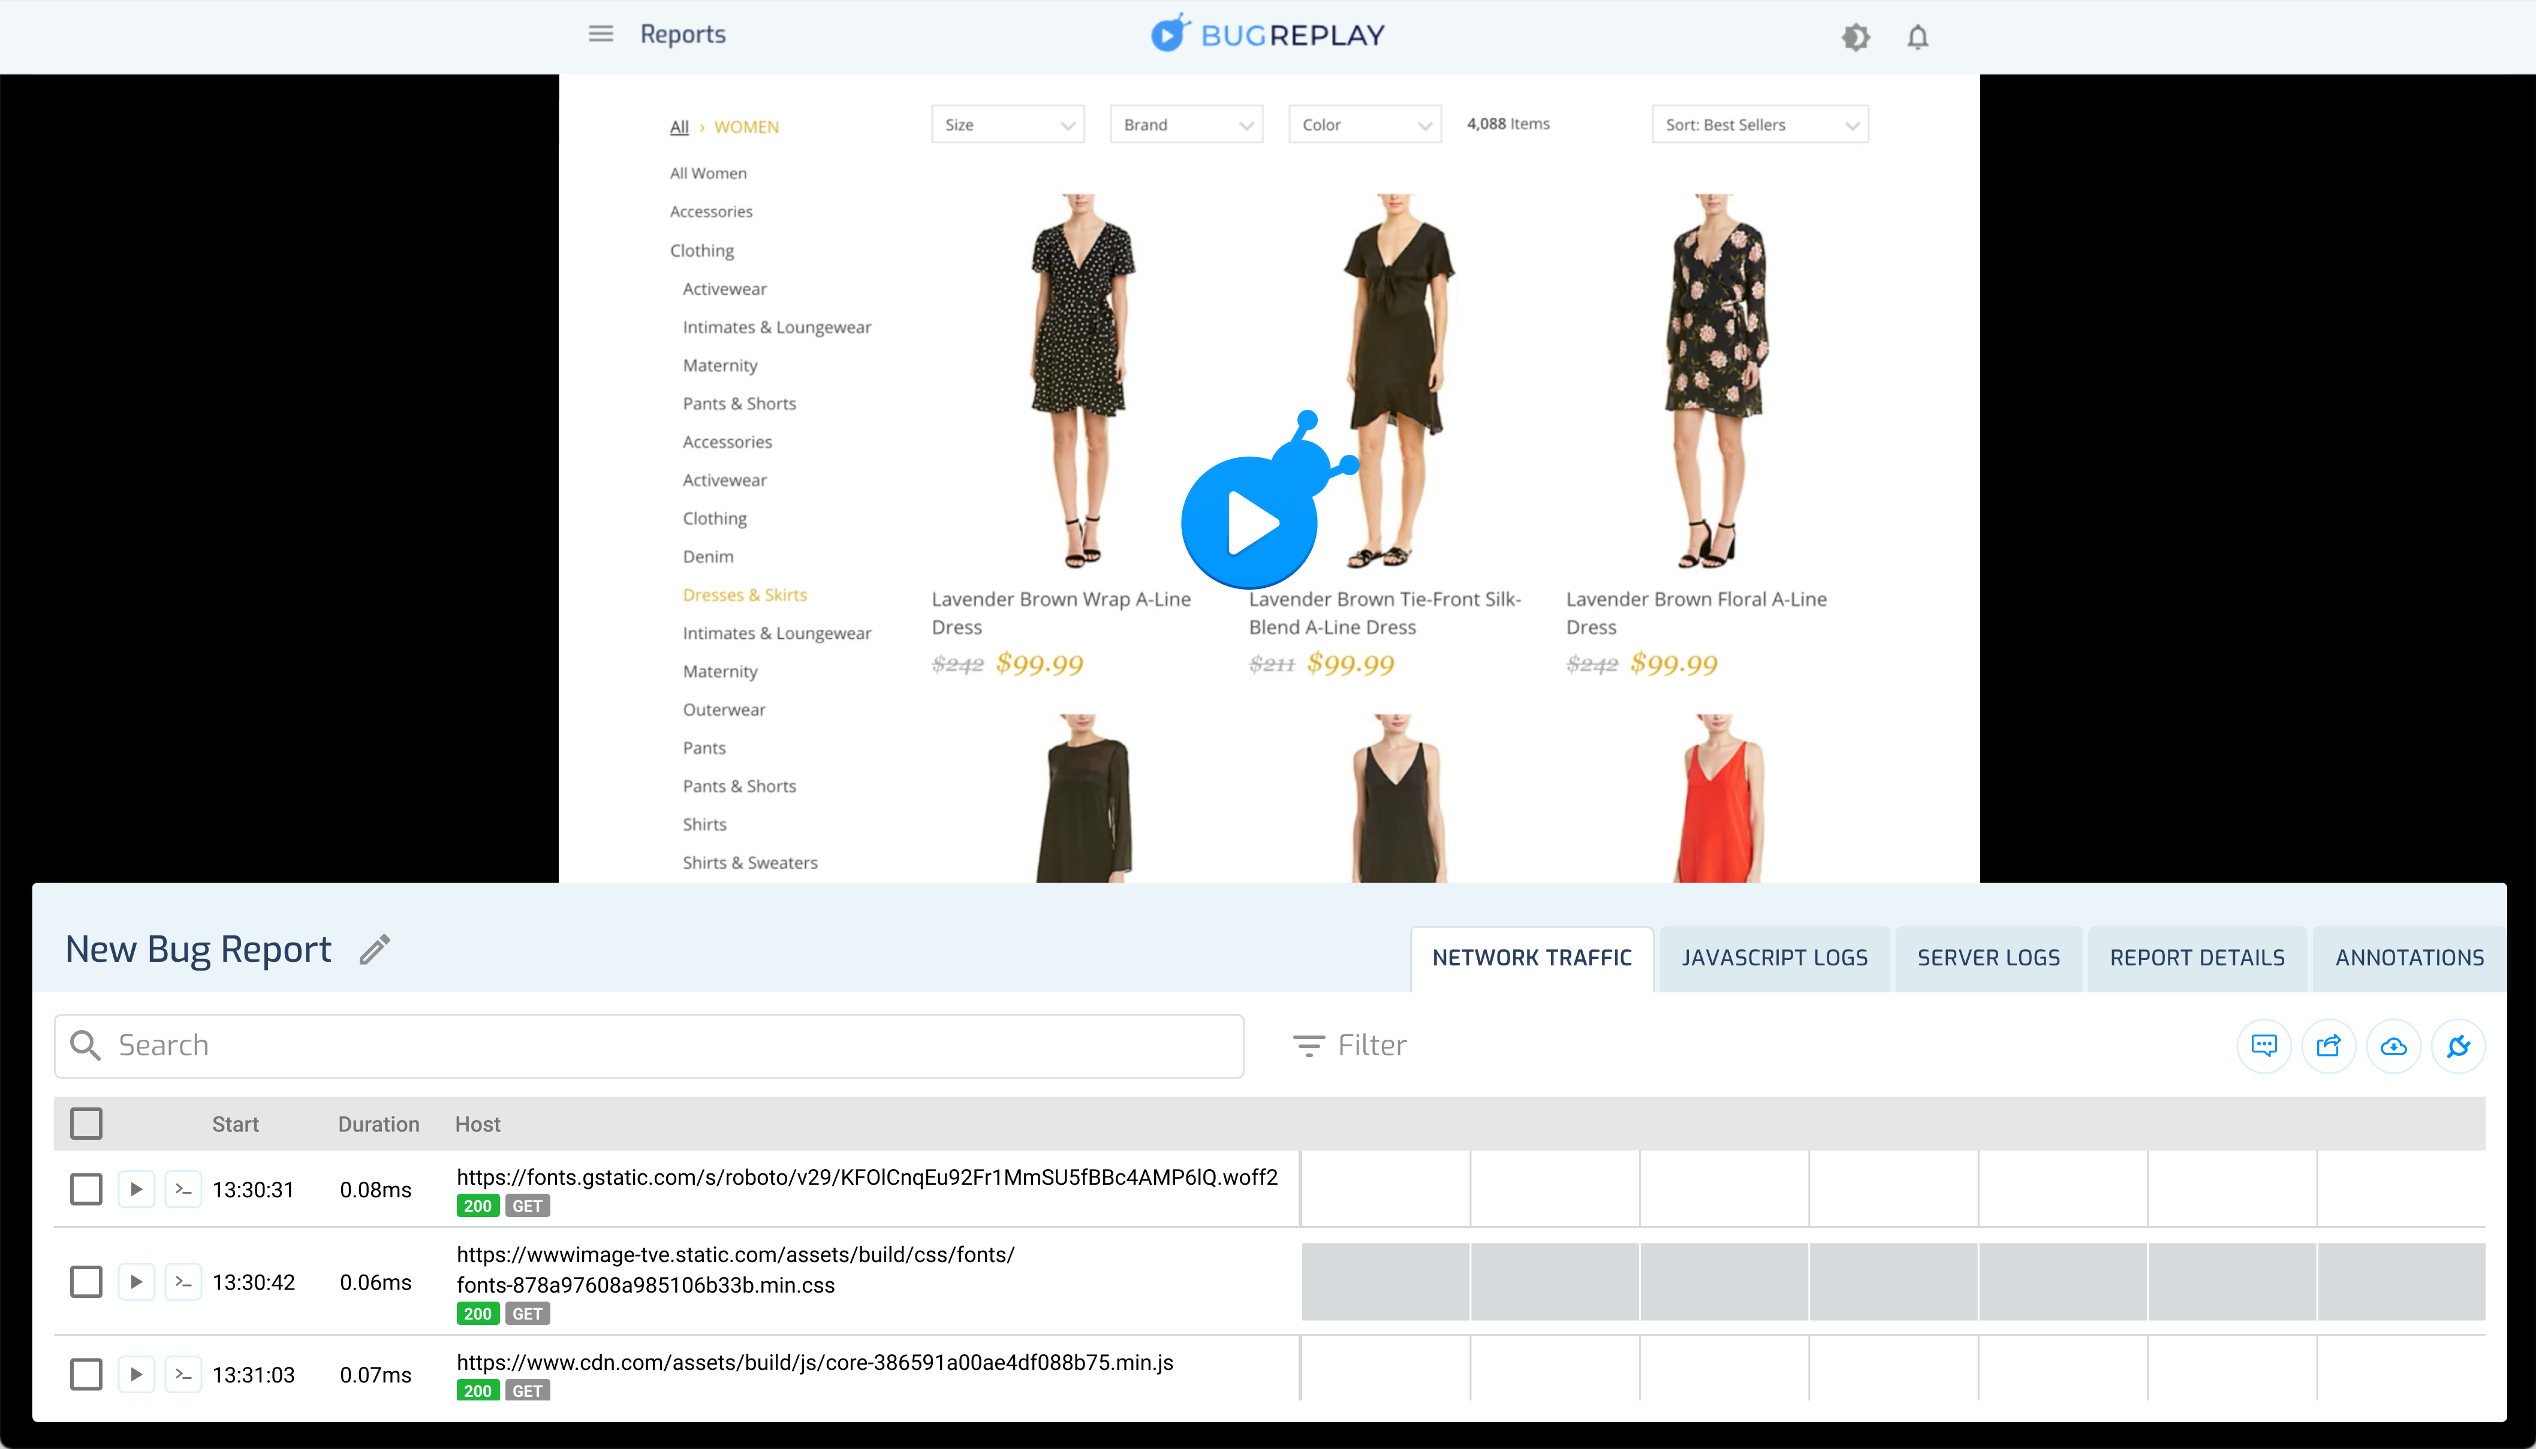Download report using the cloud icon
The height and width of the screenshot is (1449, 2536).
point(2394,1045)
